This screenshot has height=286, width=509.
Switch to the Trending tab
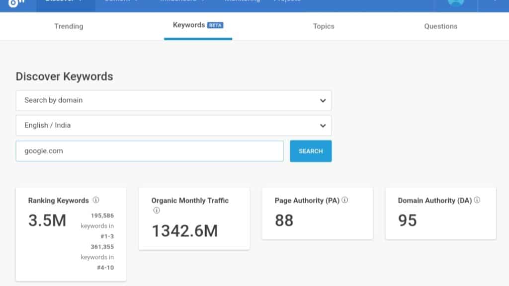pyautogui.click(x=69, y=26)
